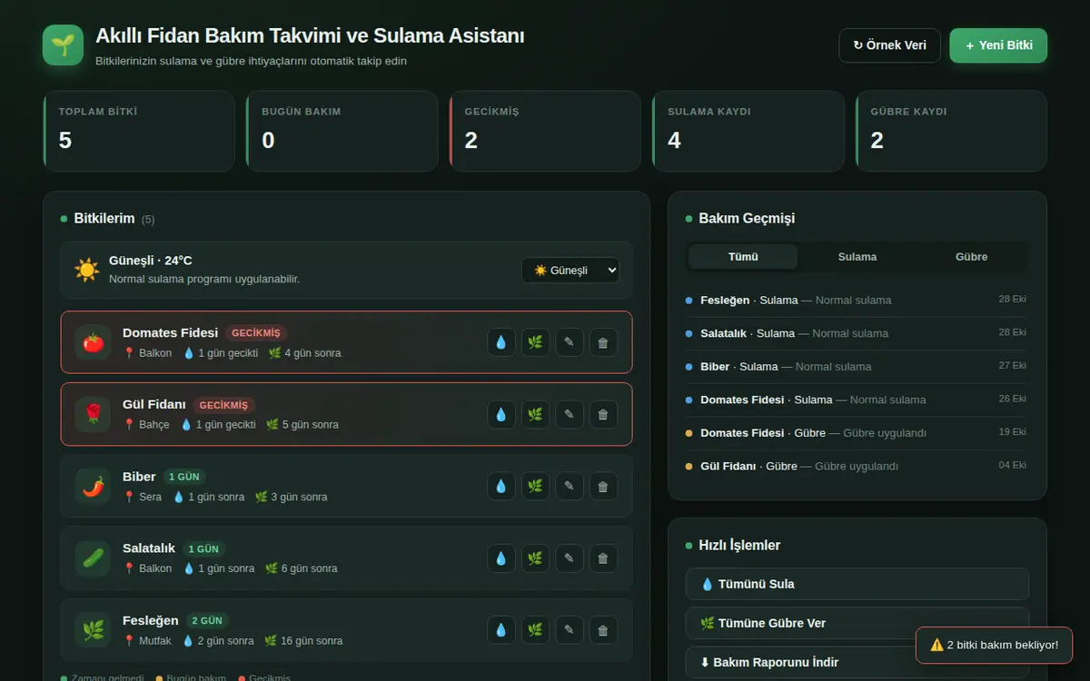Dismiss the '2 bitki bakım bekliyor!' notification
1090x681 pixels.
click(994, 645)
